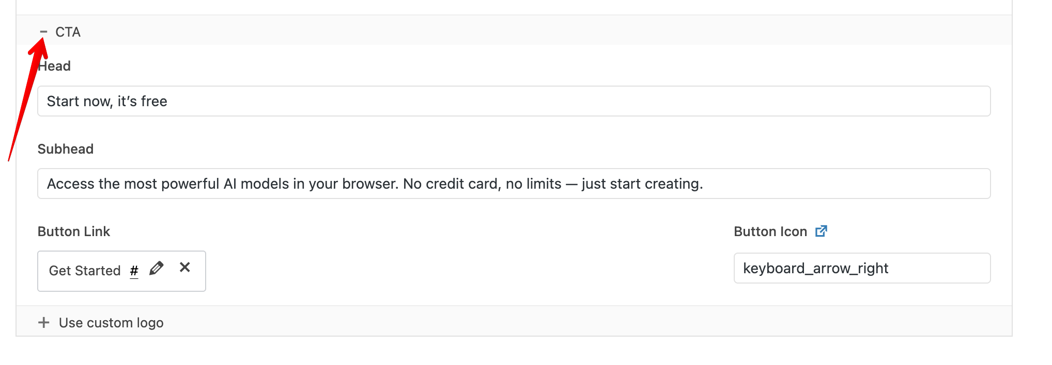Click the CTA section title
The width and height of the screenshot is (1052, 365).
pyautogui.click(x=68, y=32)
